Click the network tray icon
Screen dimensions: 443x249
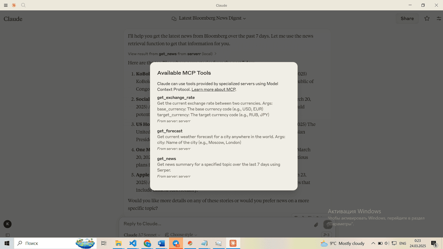pos(394,243)
